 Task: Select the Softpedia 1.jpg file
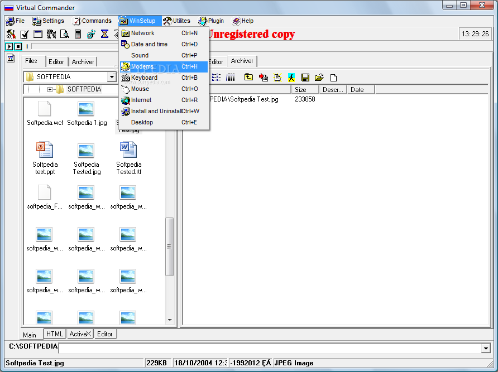[87, 113]
